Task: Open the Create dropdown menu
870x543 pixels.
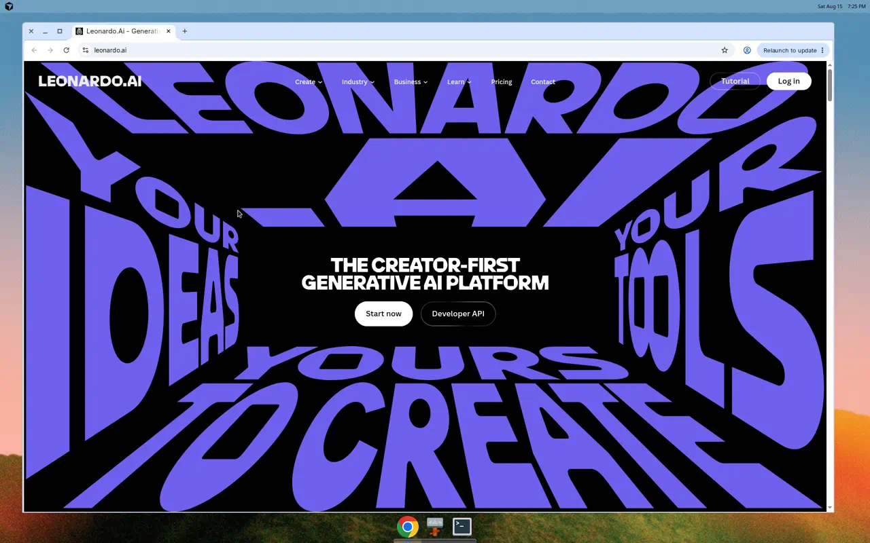Action: point(309,82)
